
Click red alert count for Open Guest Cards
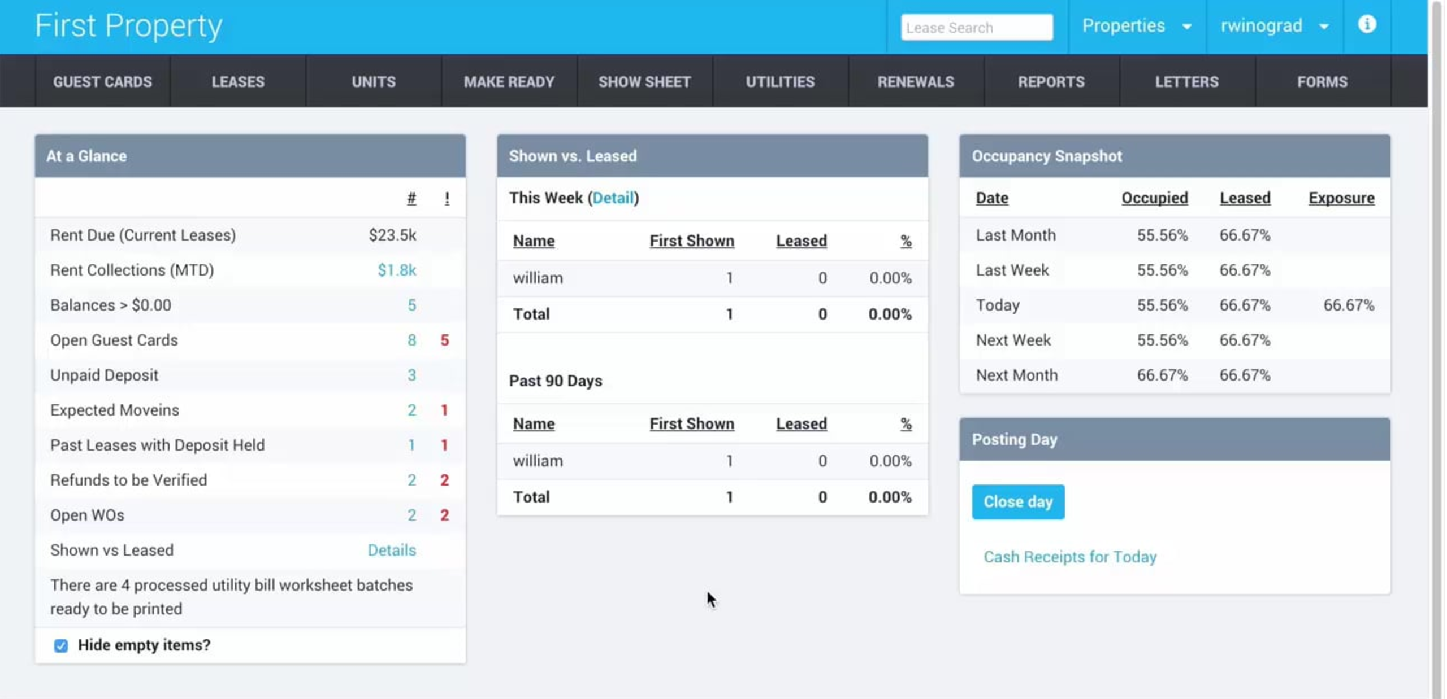(x=444, y=340)
